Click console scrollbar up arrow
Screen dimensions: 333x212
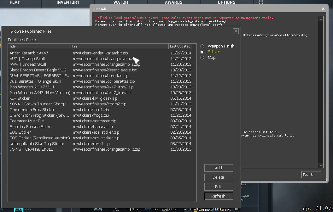tap(321, 19)
